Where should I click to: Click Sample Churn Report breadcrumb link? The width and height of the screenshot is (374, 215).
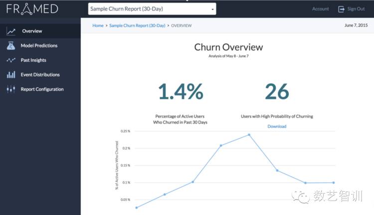(x=137, y=25)
